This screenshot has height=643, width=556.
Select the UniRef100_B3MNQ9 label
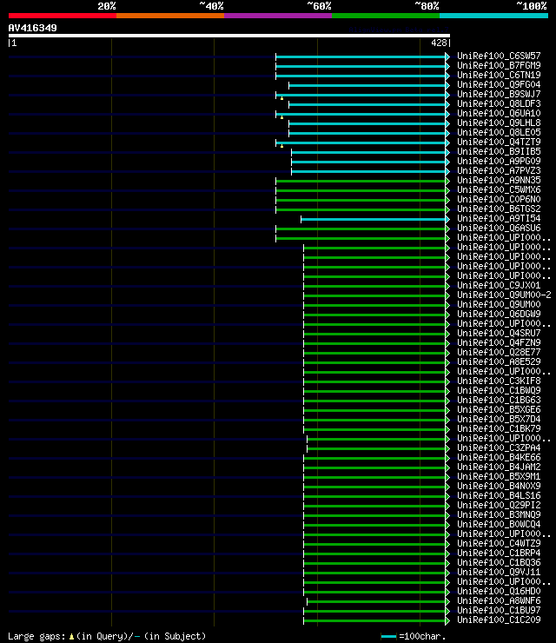click(499, 514)
